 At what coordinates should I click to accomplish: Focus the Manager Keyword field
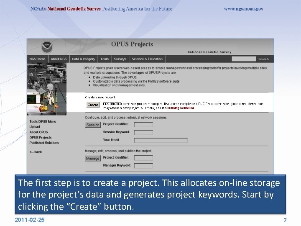pos(143,166)
